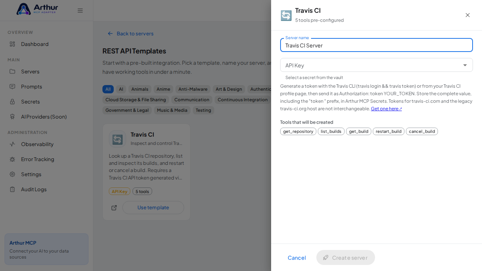Open the API Key secret dropdown

pyautogui.click(x=377, y=65)
